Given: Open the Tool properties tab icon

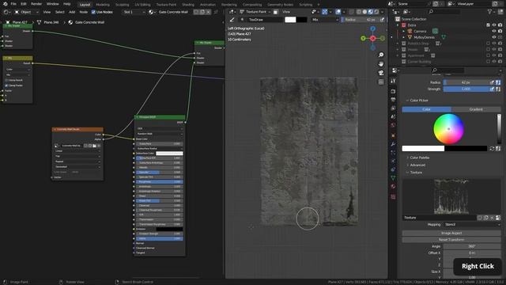Looking at the screenshot, I should 393,81.
